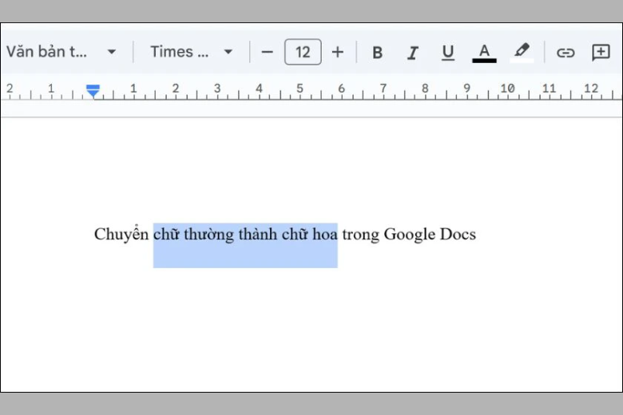Click ruler mark 10

point(507,88)
